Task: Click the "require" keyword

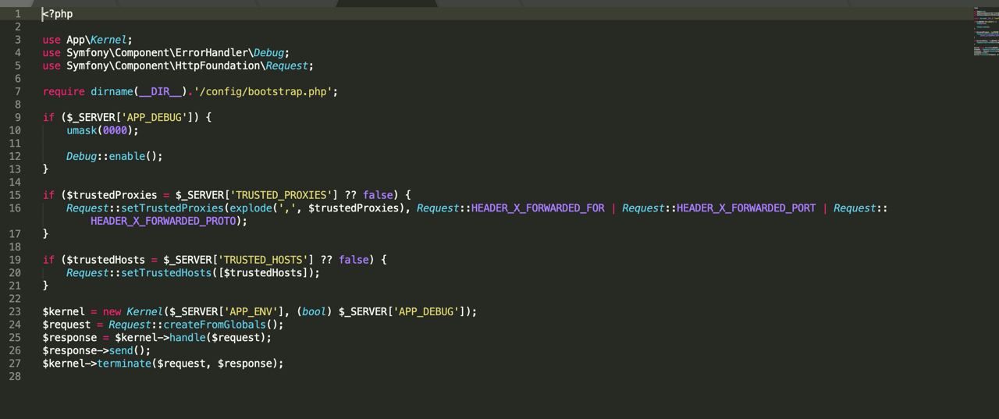Action: 64,91
